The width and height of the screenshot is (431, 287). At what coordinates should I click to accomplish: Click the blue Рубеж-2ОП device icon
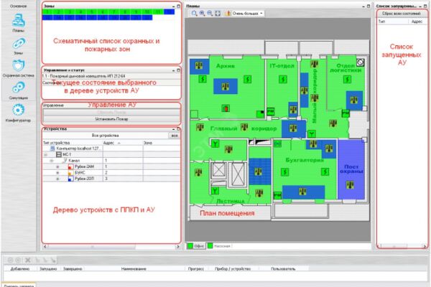70,179
